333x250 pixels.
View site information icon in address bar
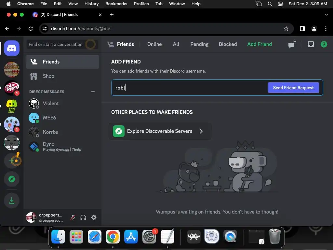coord(44,29)
